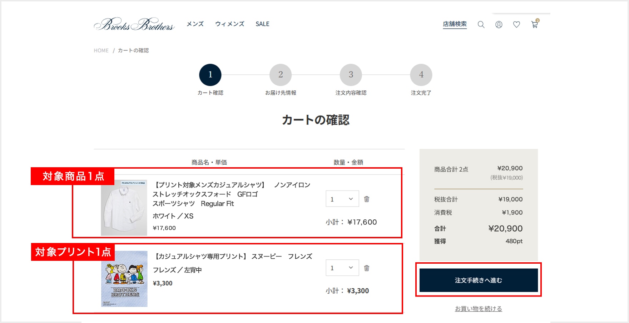Open the メンズ menu
Image resolution: width=629 pixels, height=323 pixels.
point(195,24)
